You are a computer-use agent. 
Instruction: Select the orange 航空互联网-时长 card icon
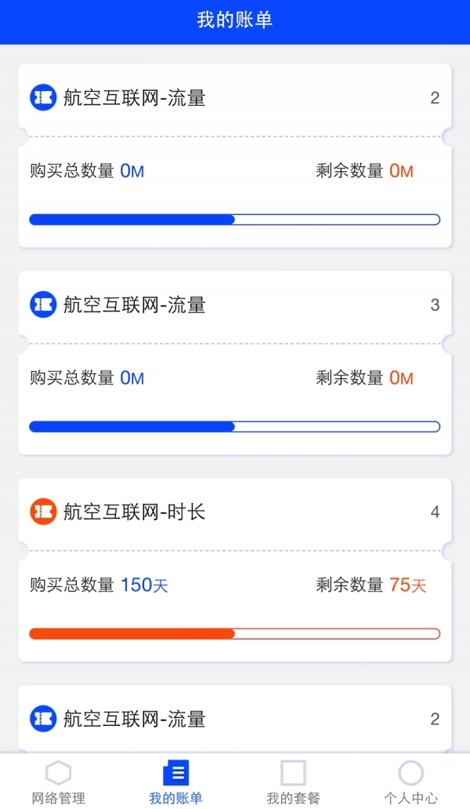pos(43,512)
